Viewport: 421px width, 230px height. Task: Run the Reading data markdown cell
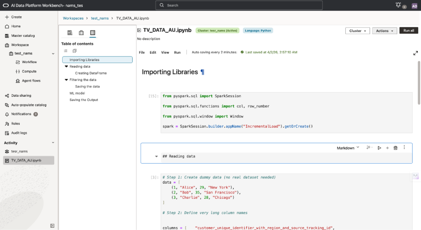pyautogui.click(x=379, y=148)
